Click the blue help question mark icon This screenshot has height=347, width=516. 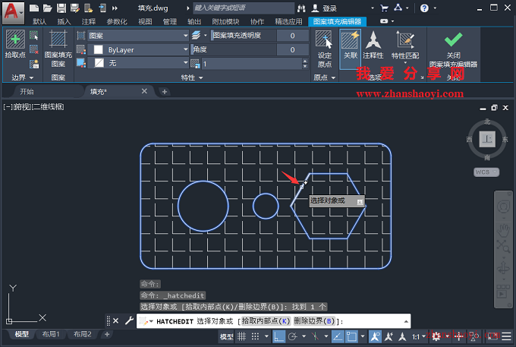424,8
